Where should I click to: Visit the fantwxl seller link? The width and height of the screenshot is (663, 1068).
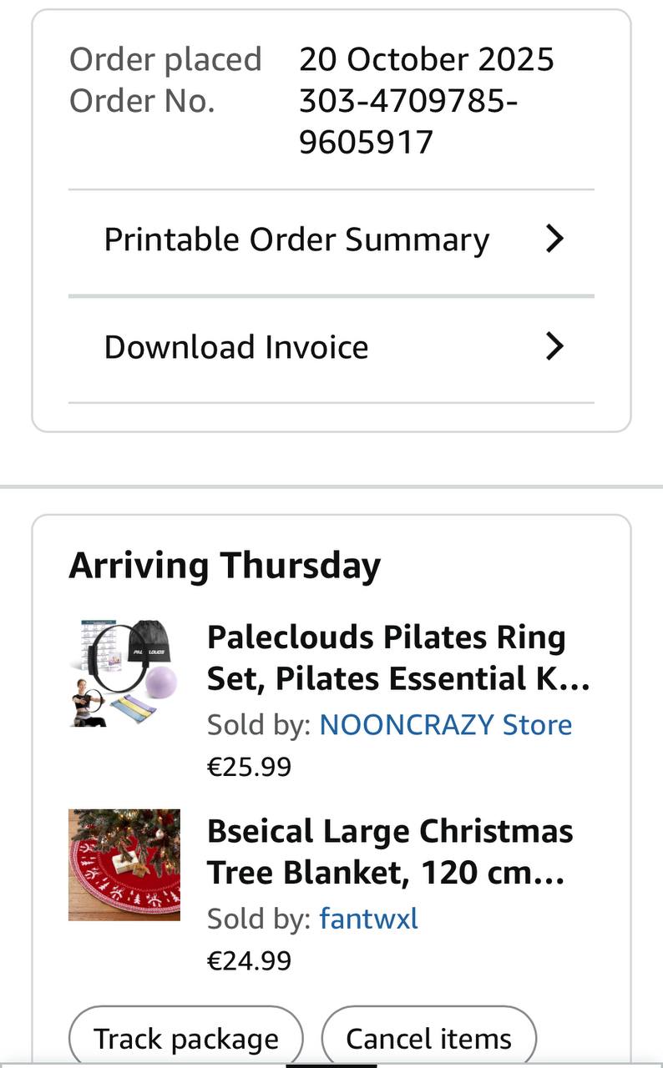(368, 919)
